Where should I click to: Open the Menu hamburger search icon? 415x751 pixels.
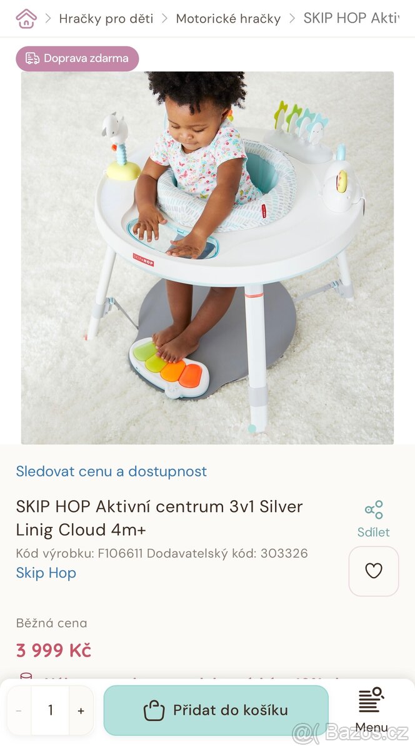pyautogui.click(x=371, y=700)
